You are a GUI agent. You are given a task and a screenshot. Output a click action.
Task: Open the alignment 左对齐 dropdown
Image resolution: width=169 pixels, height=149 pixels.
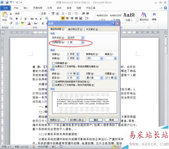82,38
